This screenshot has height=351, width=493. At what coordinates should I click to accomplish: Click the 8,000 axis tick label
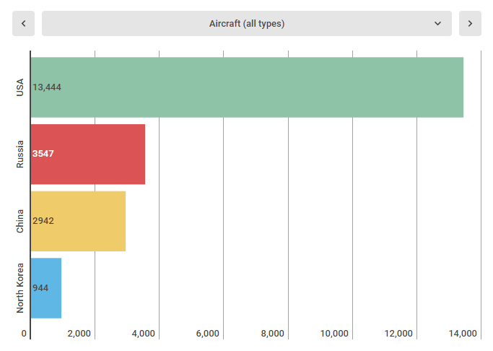(272, 334)
